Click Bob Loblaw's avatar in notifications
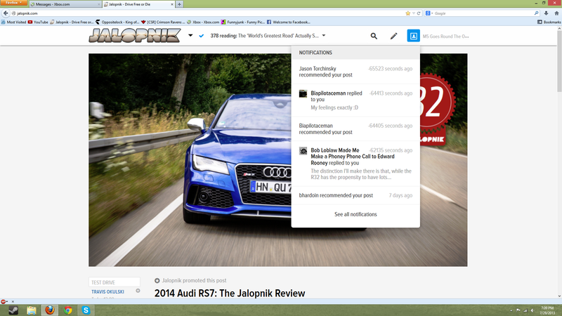This screenshot has width=562, height=316. (303, 151)
